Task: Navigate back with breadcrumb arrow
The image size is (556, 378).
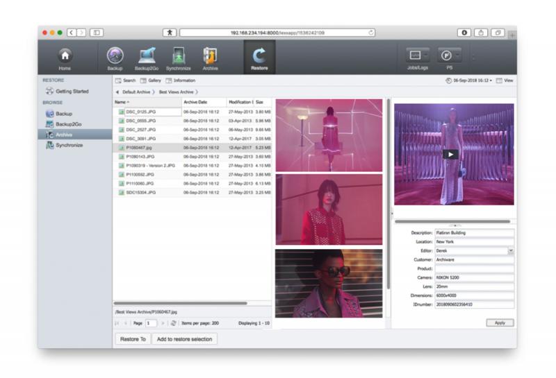Action: 117,92
